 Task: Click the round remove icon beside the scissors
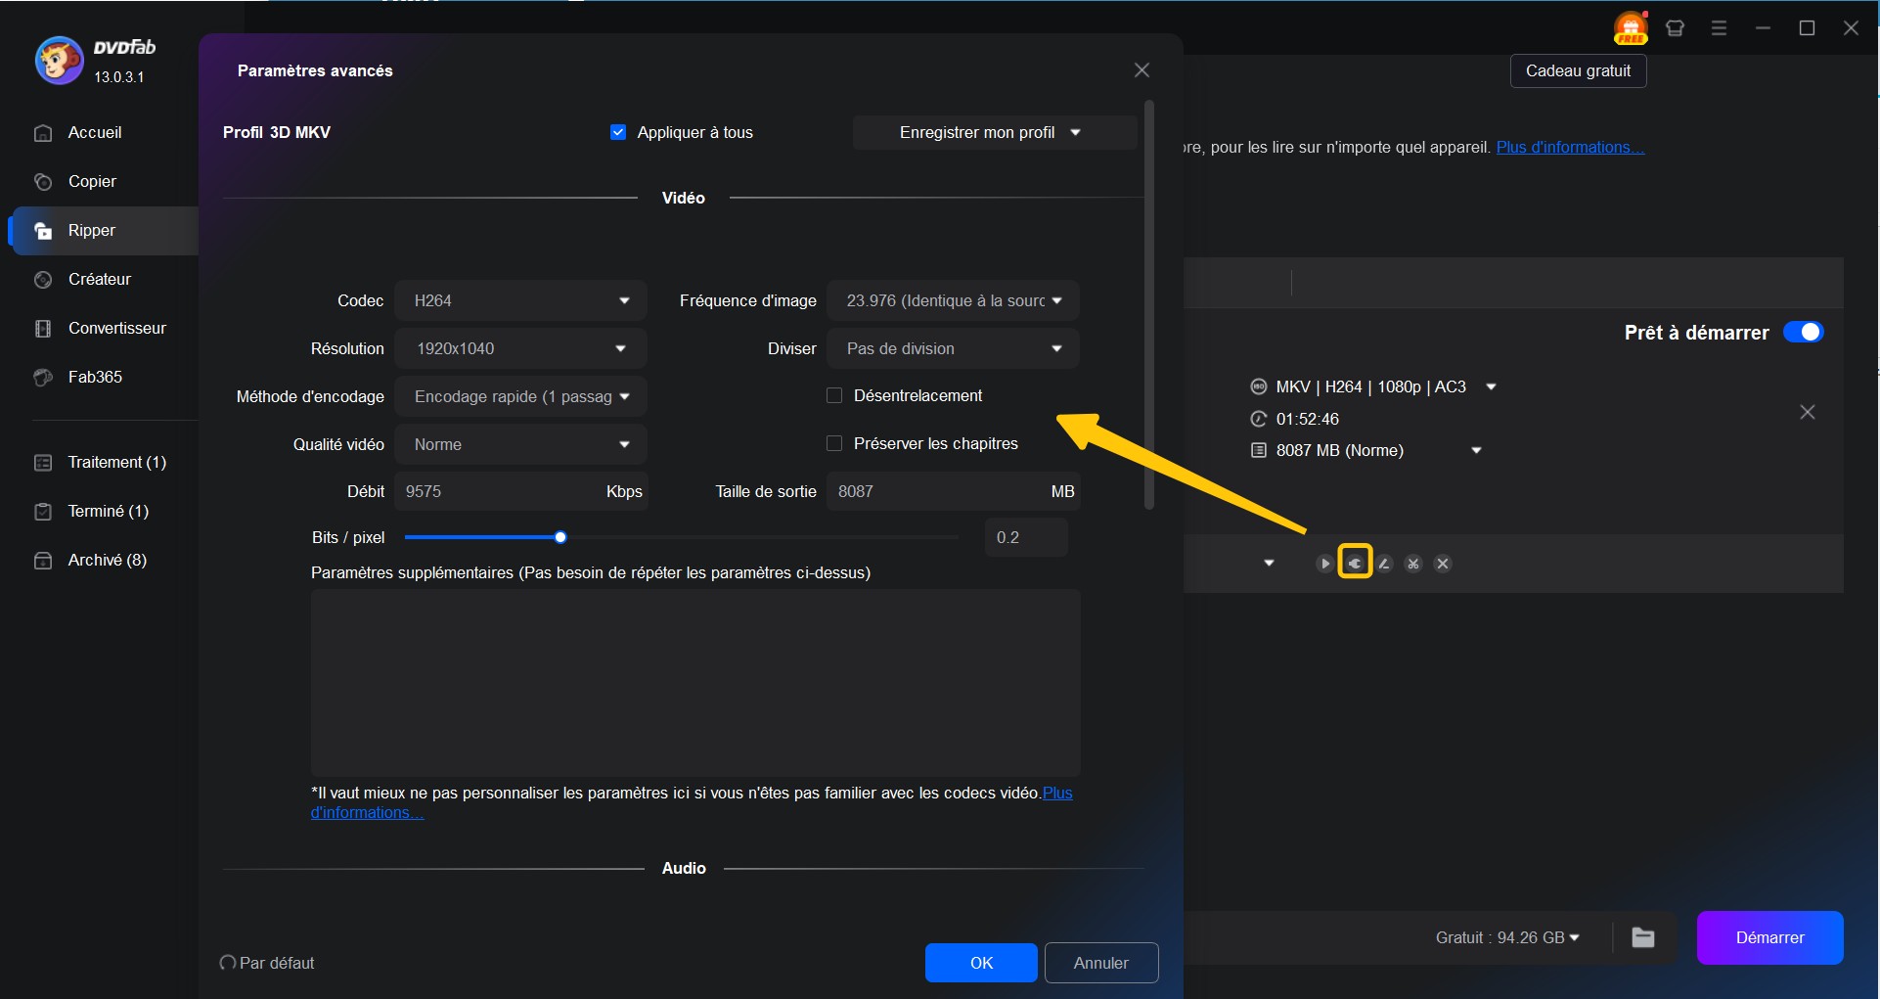point(1443,564)
